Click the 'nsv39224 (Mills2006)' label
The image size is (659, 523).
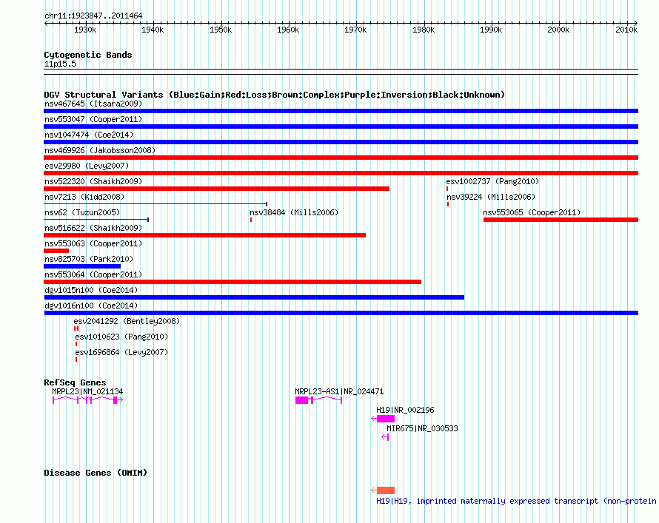point(491,197)
